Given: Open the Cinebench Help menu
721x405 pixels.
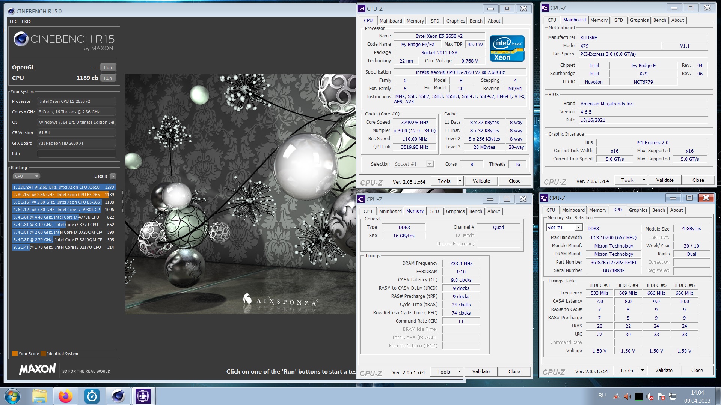Looking at the screenshot, I should (x=26, y=21).
